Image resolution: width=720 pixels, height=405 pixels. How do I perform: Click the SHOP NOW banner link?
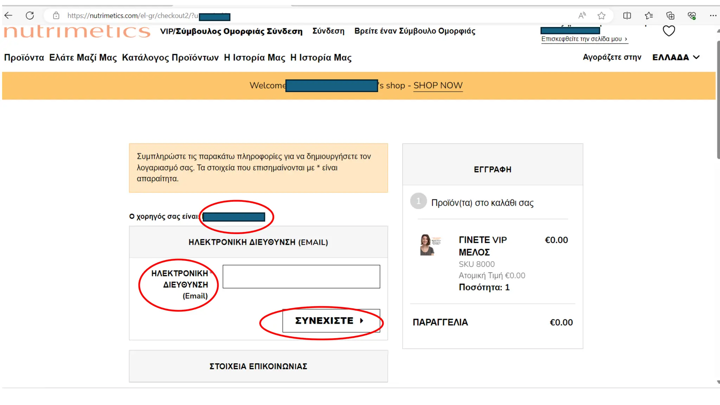click(438, 85)
